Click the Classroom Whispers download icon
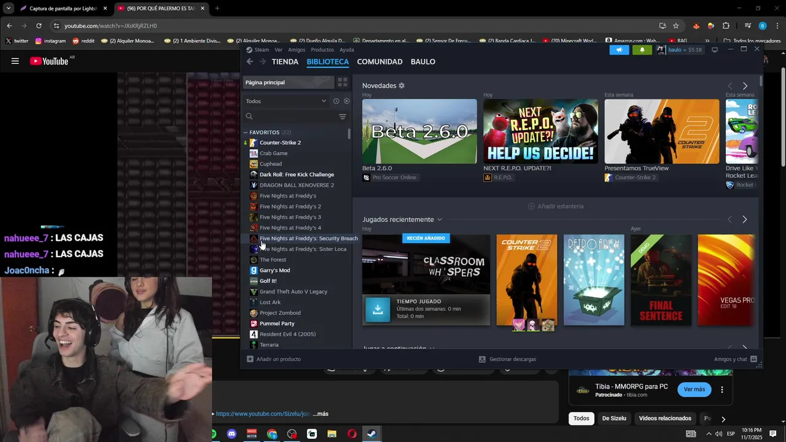 point(378,310)
